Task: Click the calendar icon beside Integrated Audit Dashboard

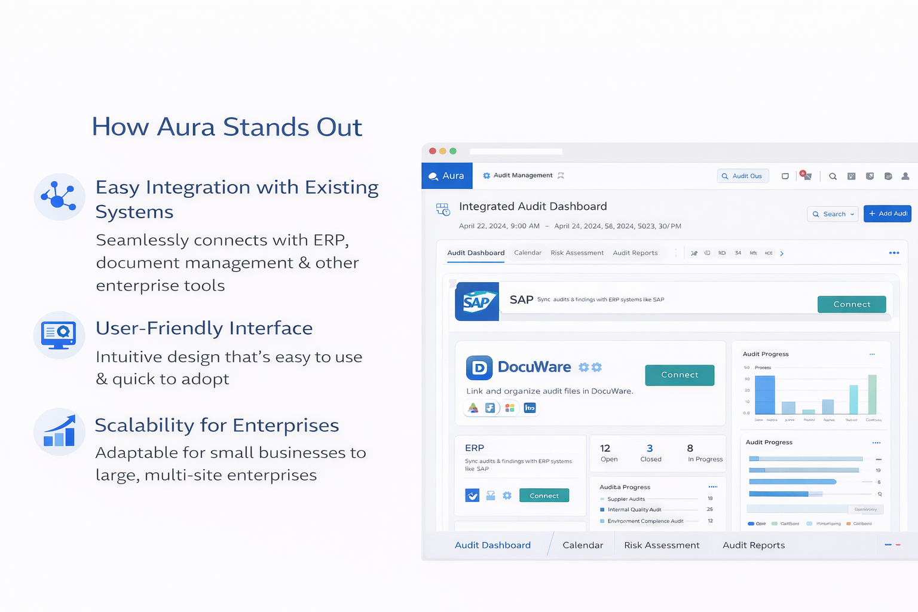Action: pyautogui.click(x=442, y=209)
